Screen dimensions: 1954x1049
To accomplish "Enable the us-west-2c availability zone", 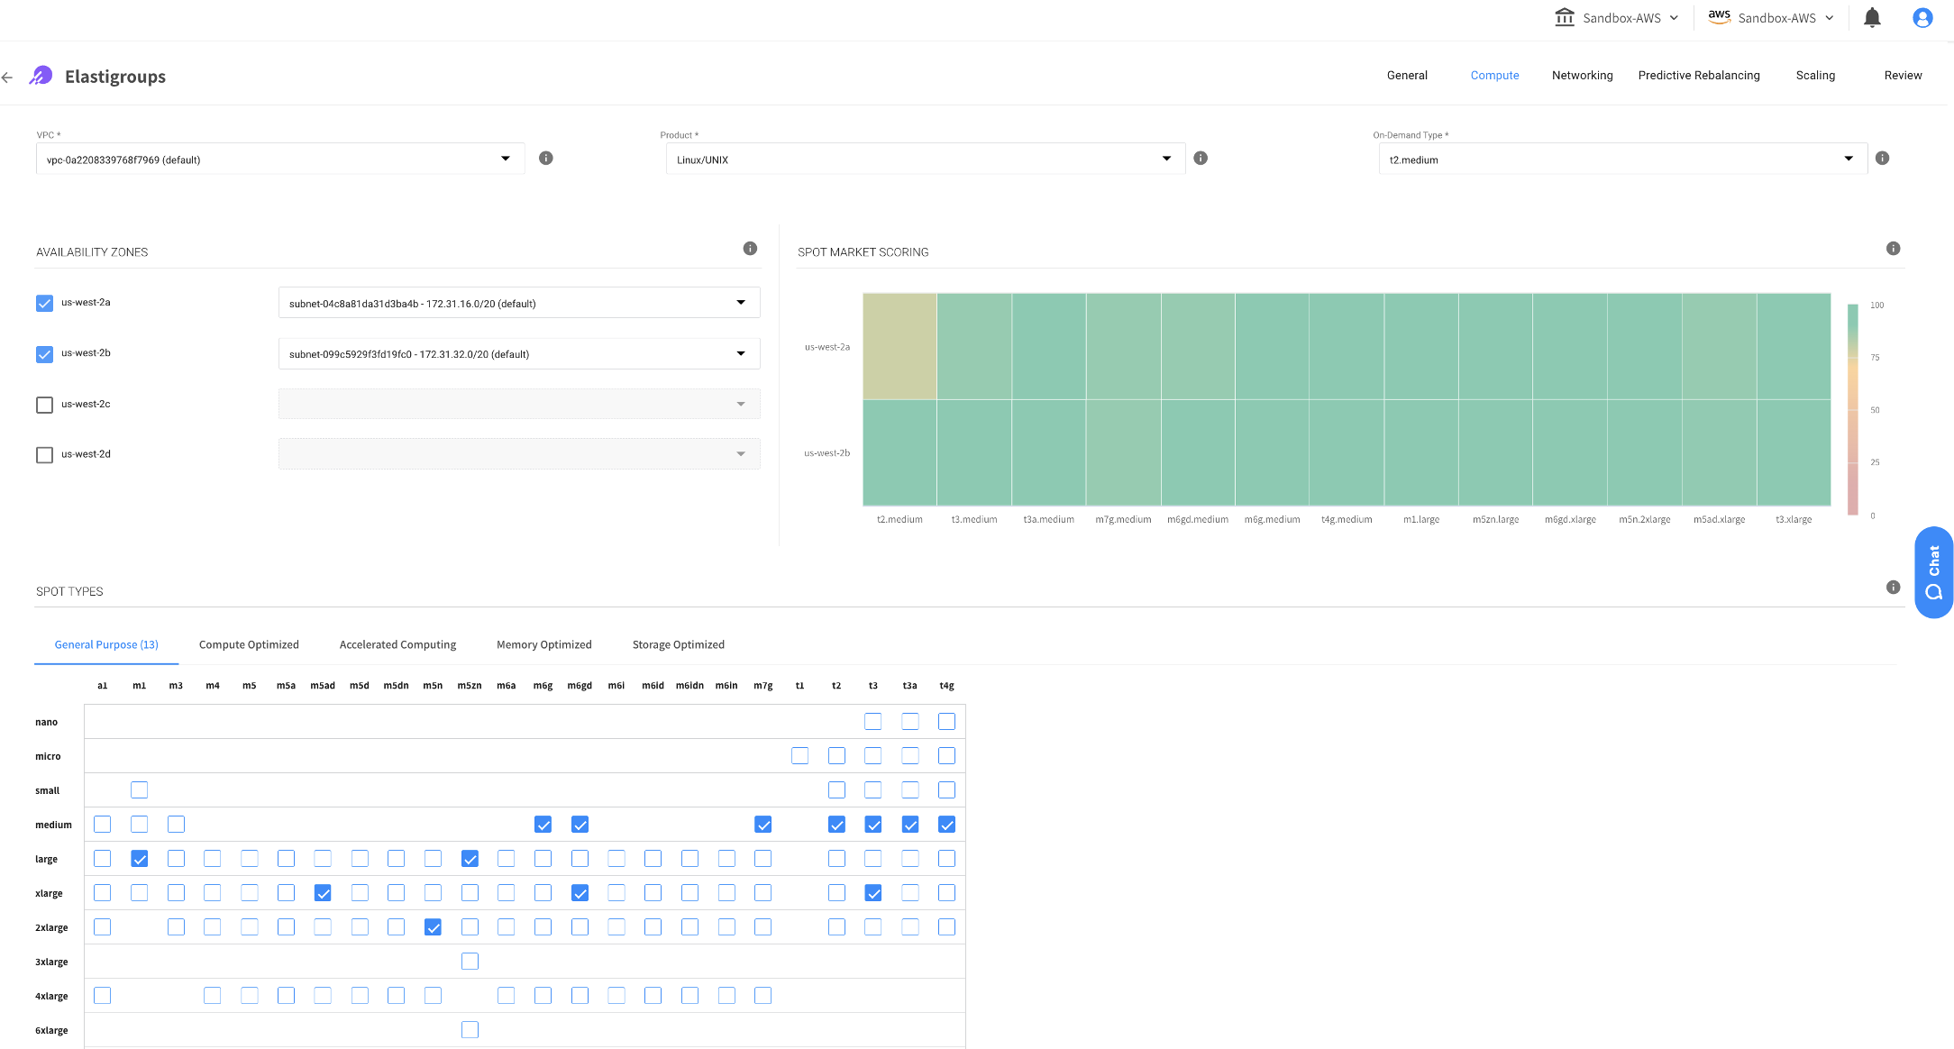I will [44, 405].
